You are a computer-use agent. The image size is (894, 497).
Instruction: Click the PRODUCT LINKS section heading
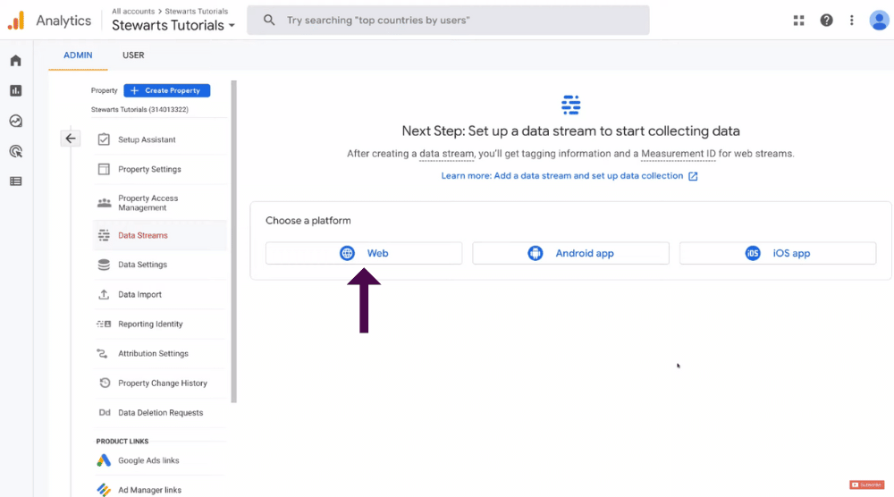122,442
